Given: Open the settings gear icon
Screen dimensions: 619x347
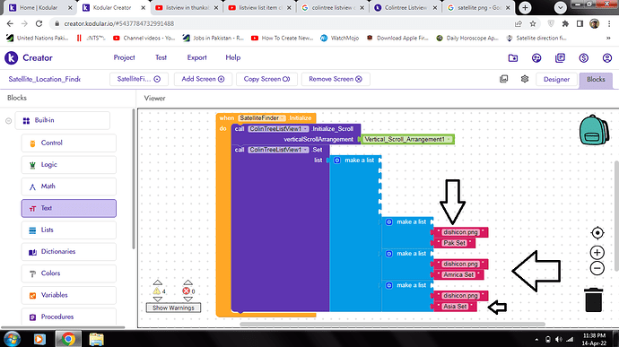Looking at the screenshot, I should tap(525, 79).
